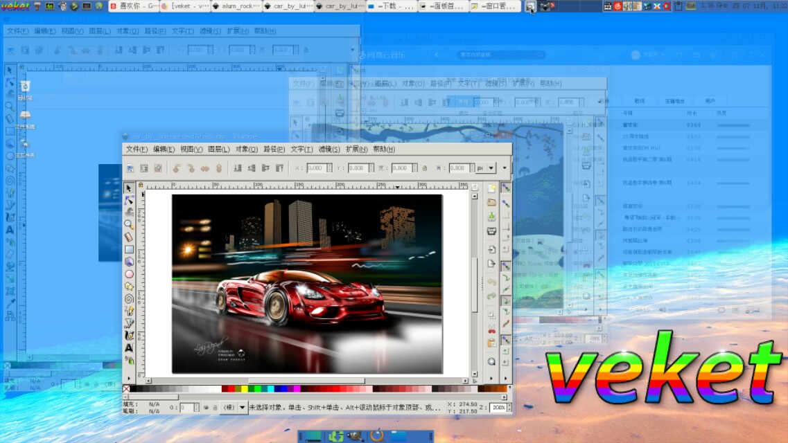Select the 3D Box tool
This screenshot has width=788, height=443.
pos(129,262)
